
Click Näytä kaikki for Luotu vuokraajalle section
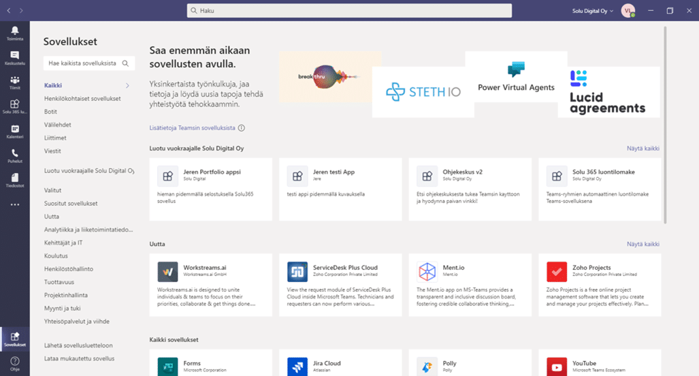click(643, 148)
